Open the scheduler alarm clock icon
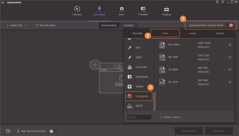 point(8,131)
